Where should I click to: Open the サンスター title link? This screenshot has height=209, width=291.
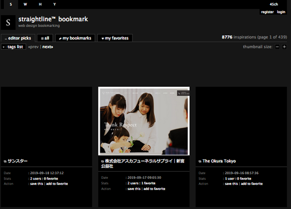point(18,161)
